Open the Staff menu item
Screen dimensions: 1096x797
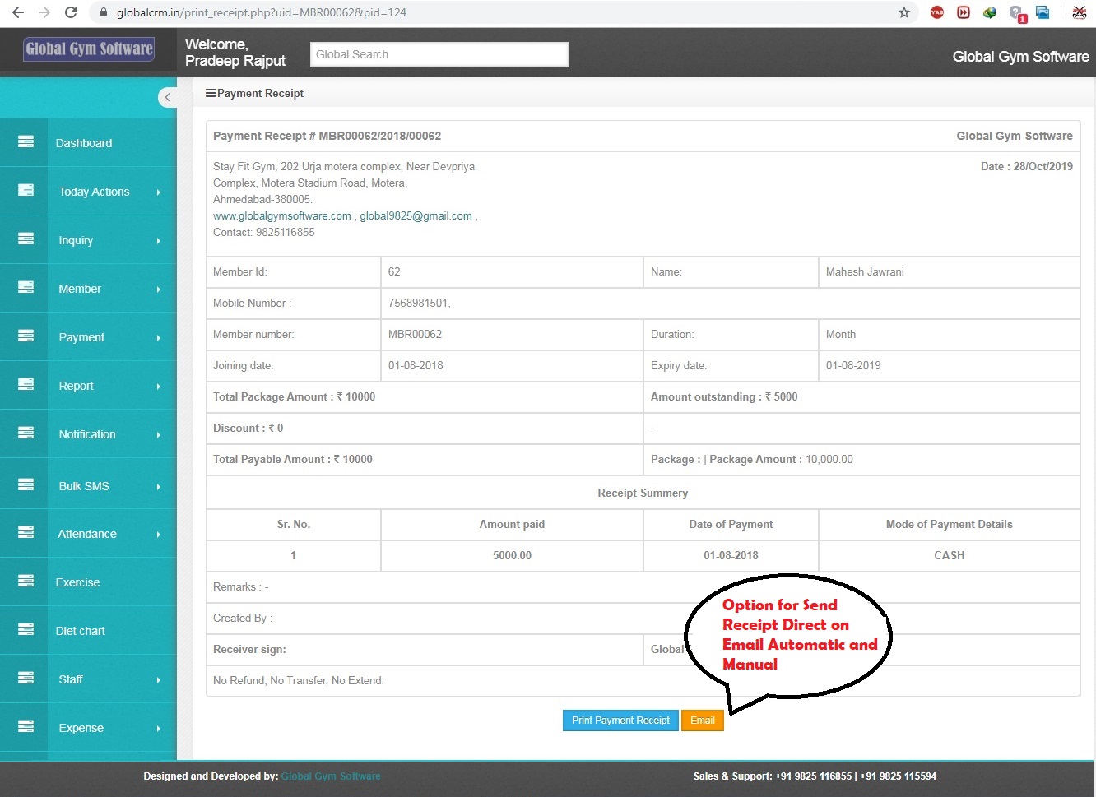click(x=70, y=679)
